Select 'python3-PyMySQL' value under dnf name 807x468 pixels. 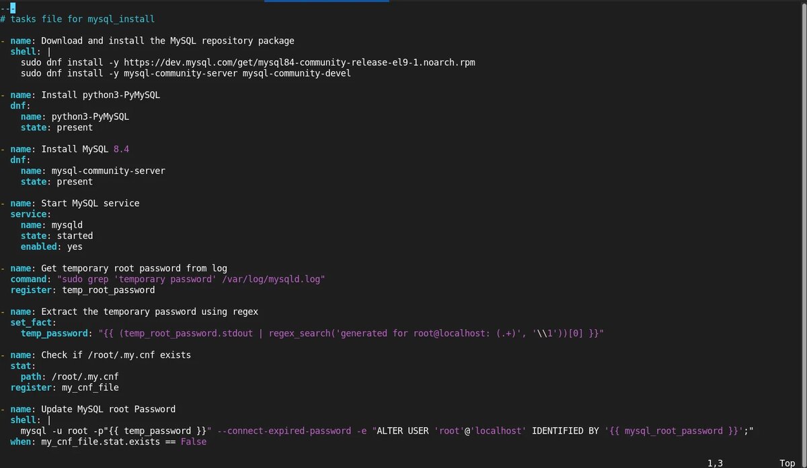tap(90, 117)
